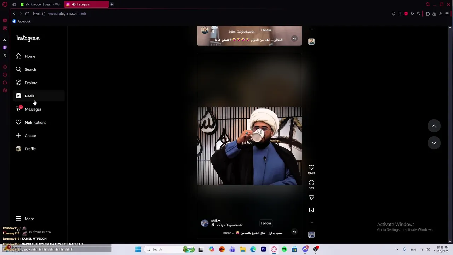This screenshot has width=453, height=255.
Task: Open the shi3.y username link
Action: [x=216, y=221]
